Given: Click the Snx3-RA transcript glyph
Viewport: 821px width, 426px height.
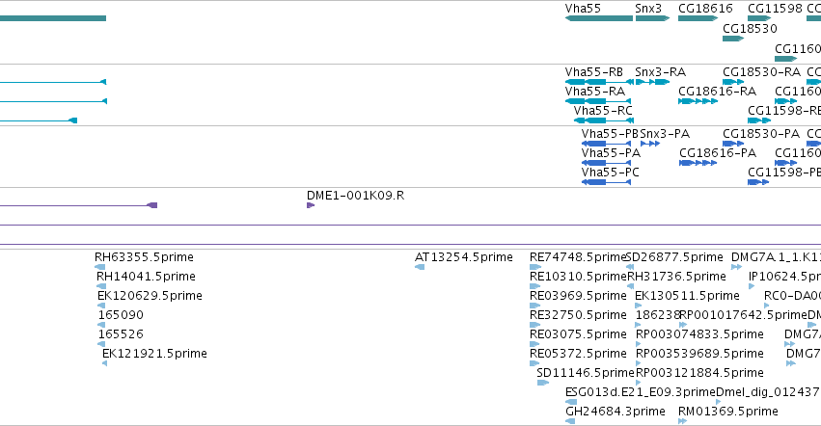Looking at the screenshot, I should click(x=652, y=82).
